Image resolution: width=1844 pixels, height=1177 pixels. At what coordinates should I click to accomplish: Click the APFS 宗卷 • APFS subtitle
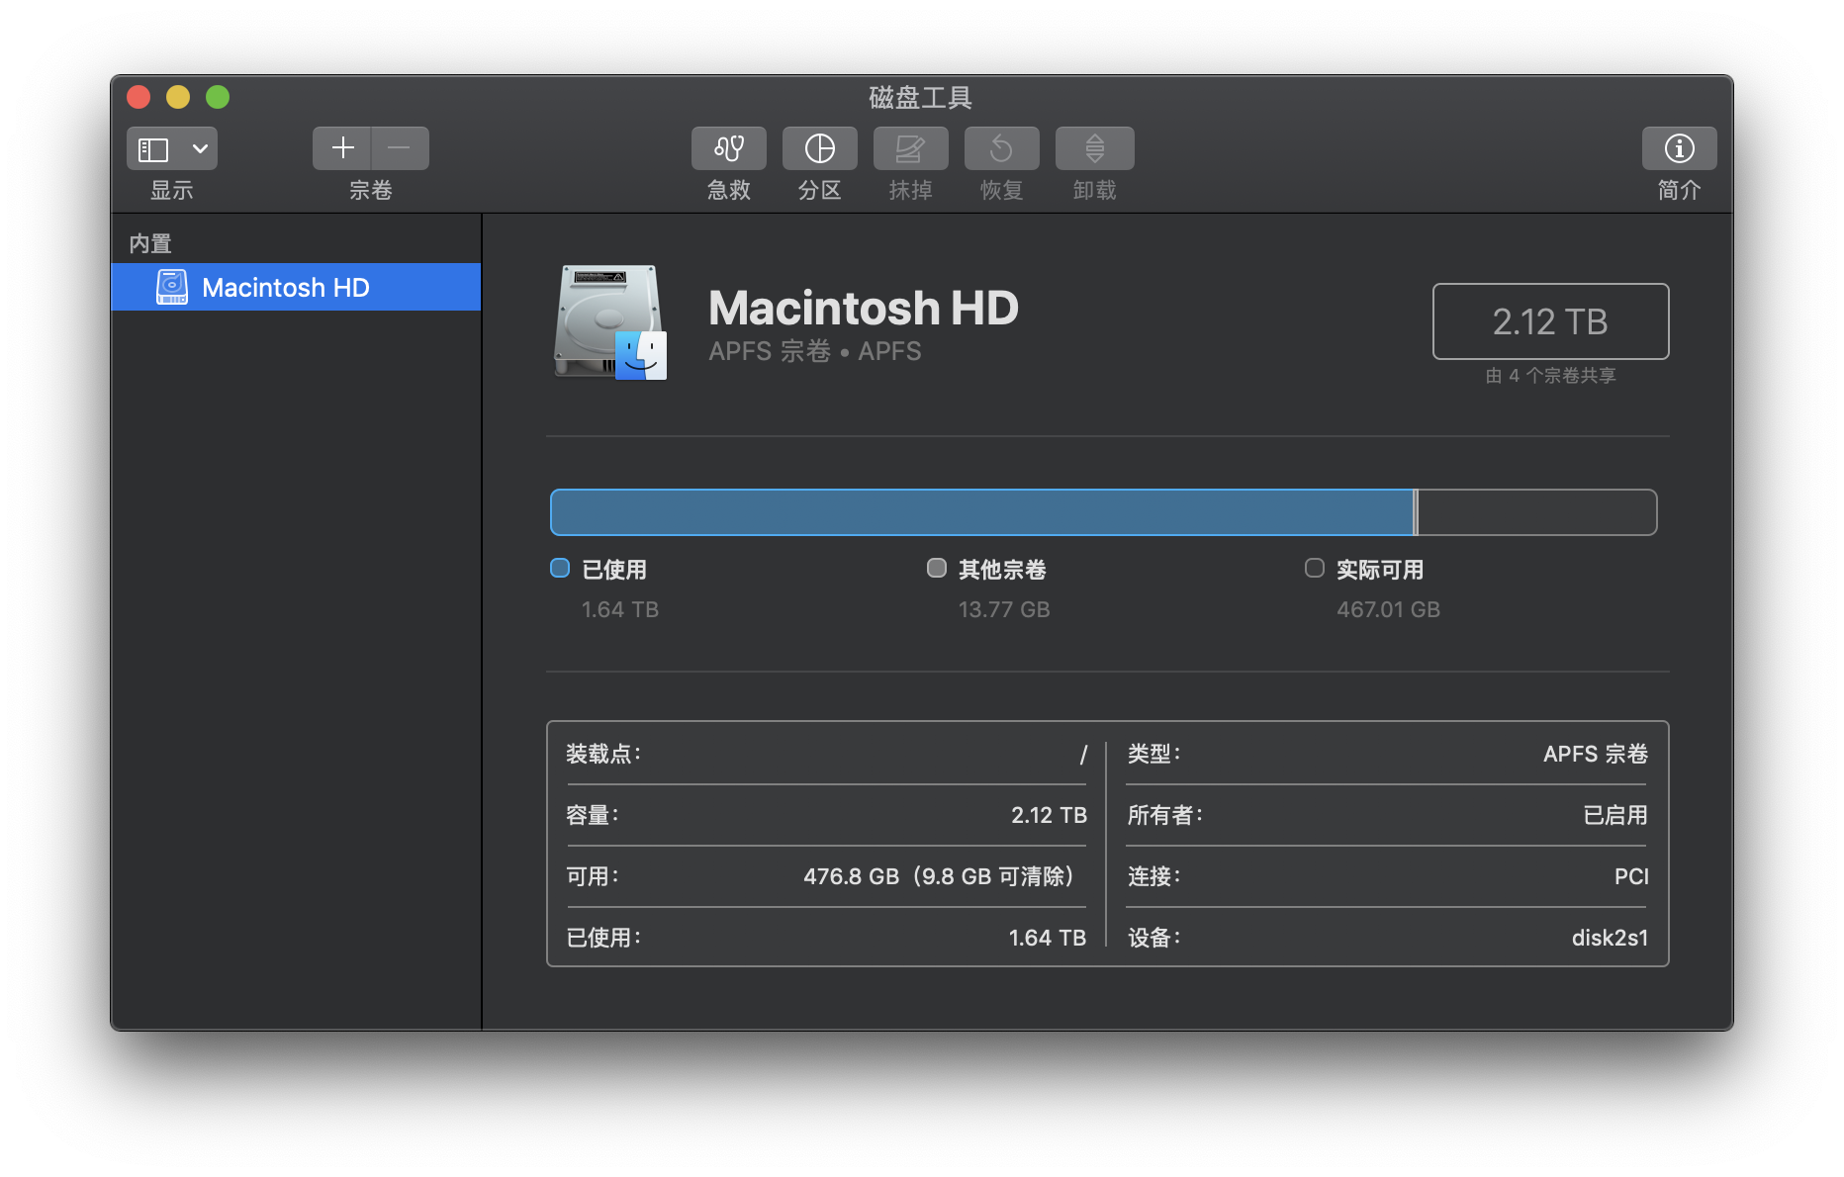pos(815,351)
